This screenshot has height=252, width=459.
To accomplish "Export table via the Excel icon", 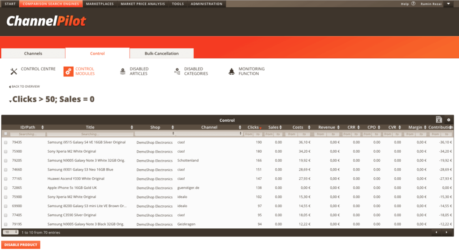I will click(x=439, y=120).
